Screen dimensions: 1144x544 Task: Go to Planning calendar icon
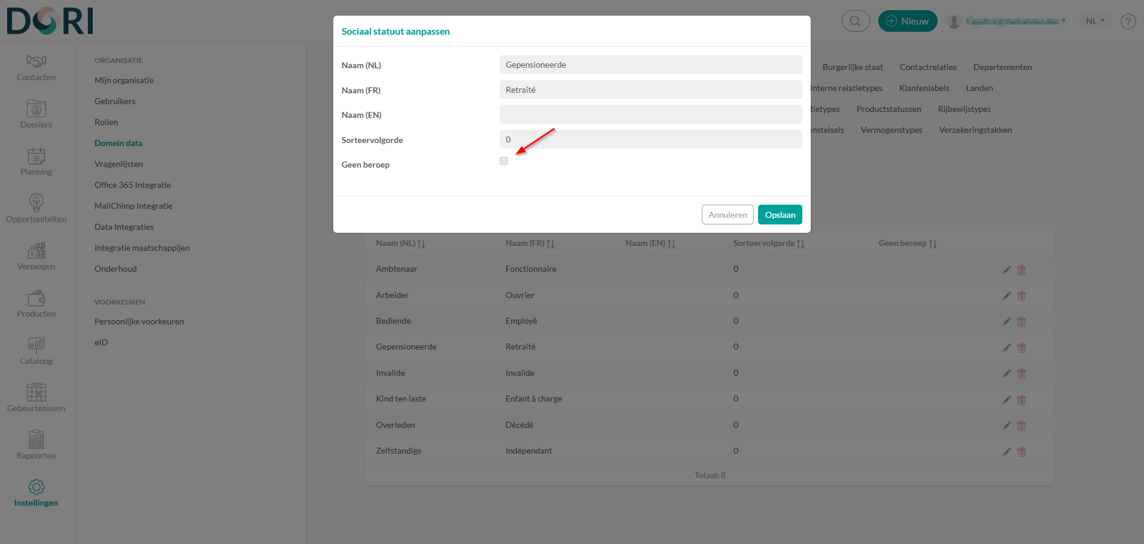tap(36, 156)
